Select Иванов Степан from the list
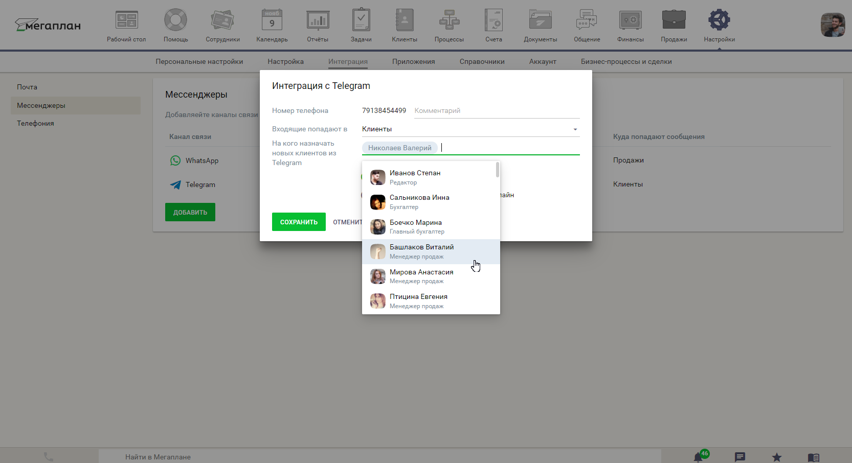 point(429,177)
